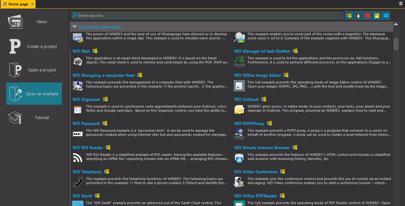
Task: Click the WD Password dots icon
Action: click(78, 134)
